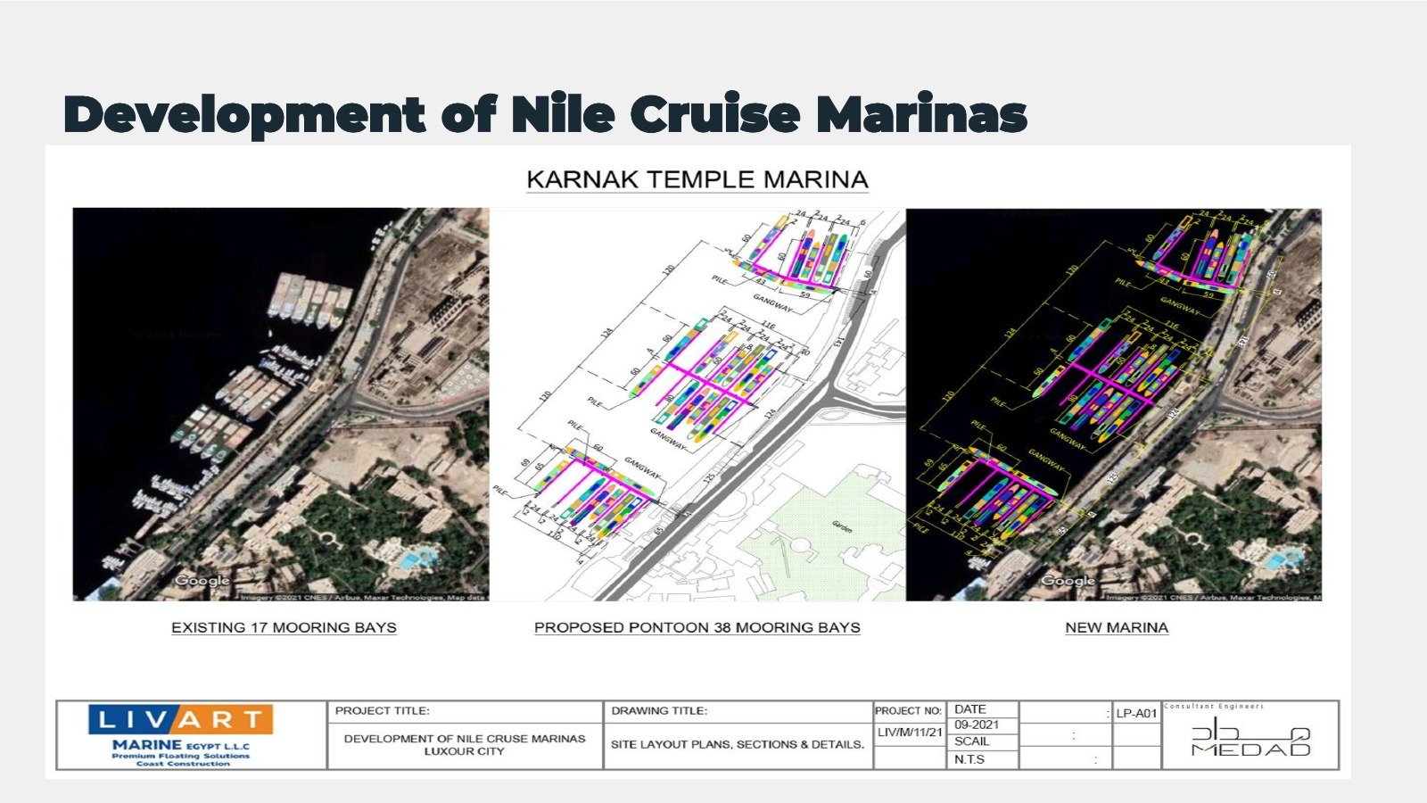Click the Karnak Temple Marina heading
Image resolution: width=1427 pixels, height=803 pixels.
pos(697,179)
